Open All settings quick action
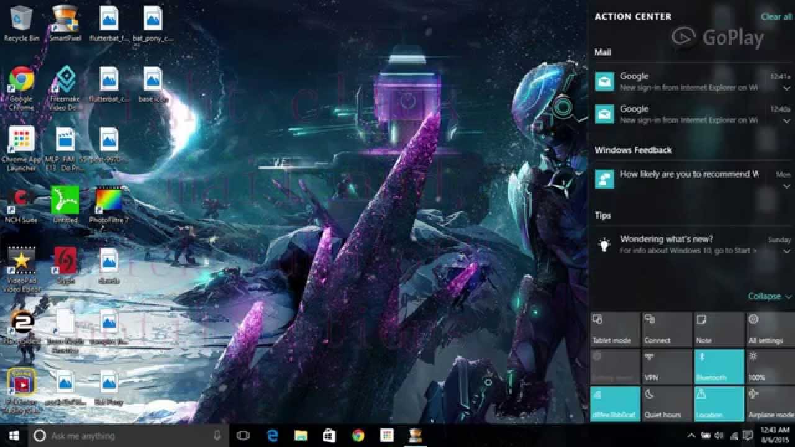The height and width of the screenshot is (447, 795). click(771, 329)
